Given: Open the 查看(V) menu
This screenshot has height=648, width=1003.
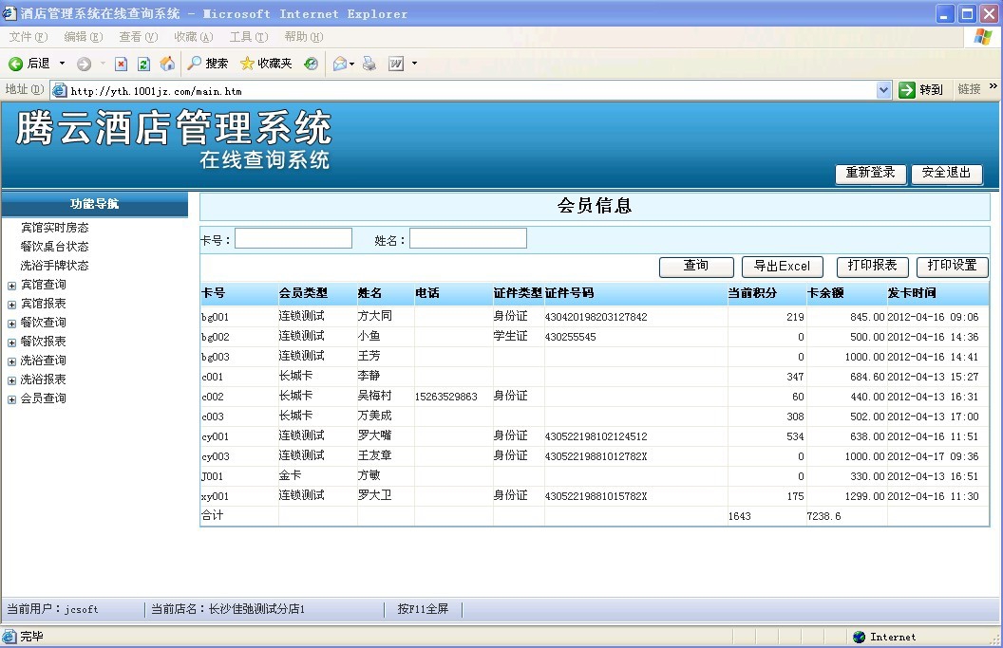Looking at the screenshot, I should 138,37.
